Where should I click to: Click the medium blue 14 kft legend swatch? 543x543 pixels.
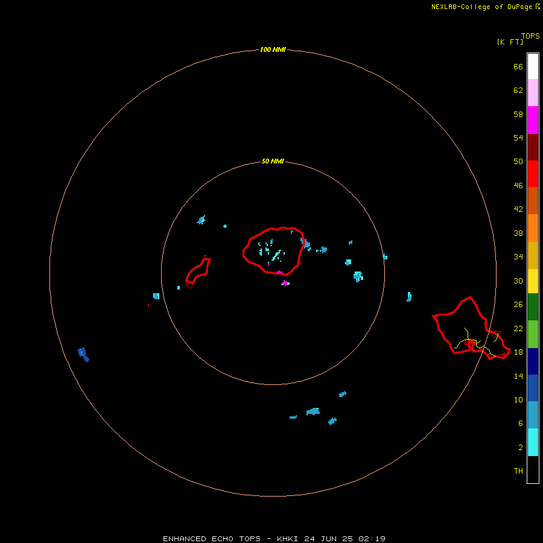(x=533, y=388)
